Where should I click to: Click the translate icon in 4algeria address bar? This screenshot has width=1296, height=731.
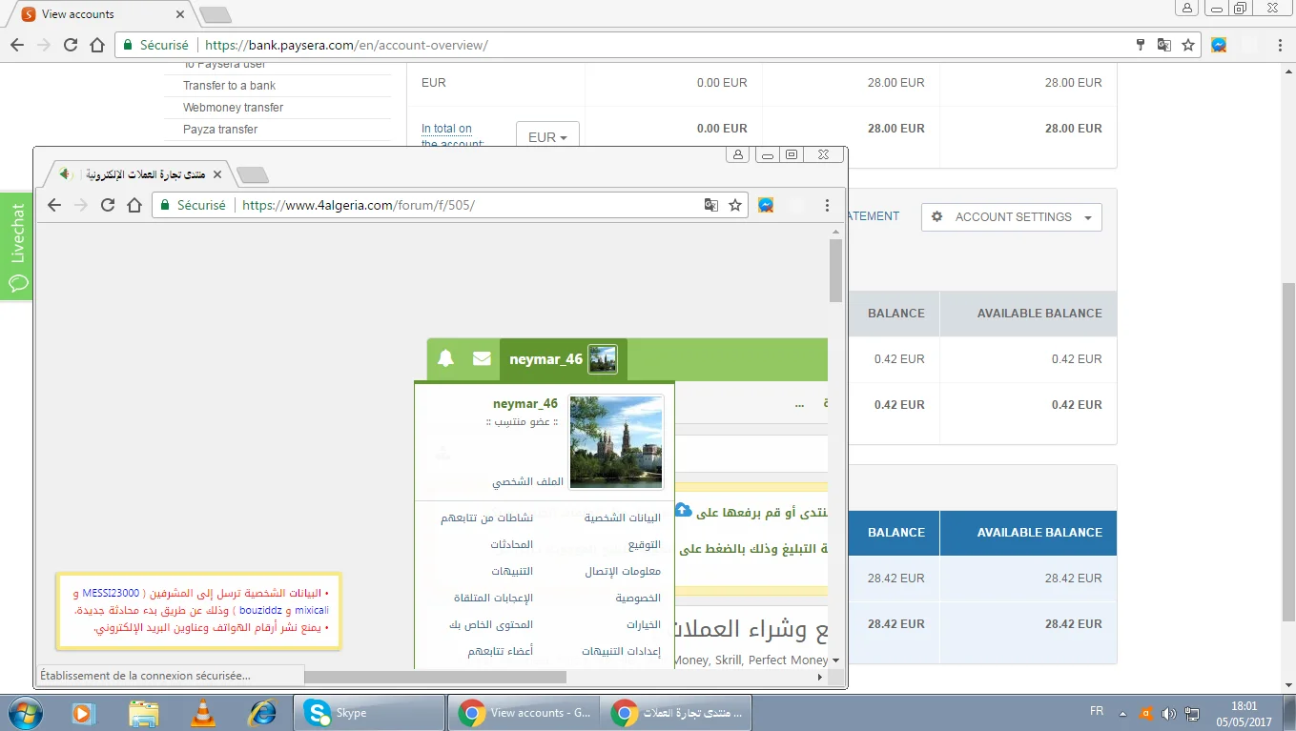click(x=710, y=205)
